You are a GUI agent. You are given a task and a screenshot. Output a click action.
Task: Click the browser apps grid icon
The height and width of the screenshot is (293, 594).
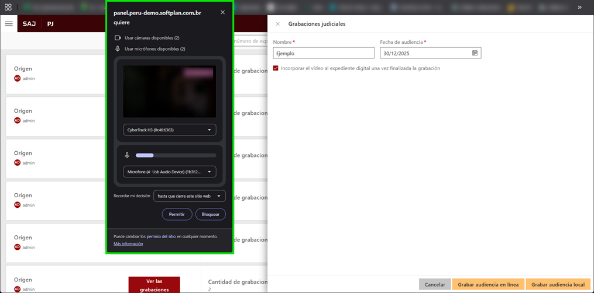[8, 7]
